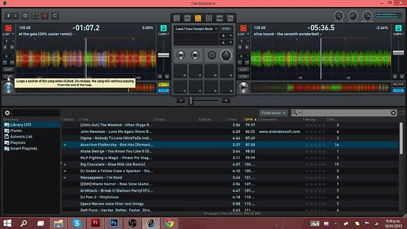
Task: Move crossfader fully to deck A
Action: (x=181, y=101)
